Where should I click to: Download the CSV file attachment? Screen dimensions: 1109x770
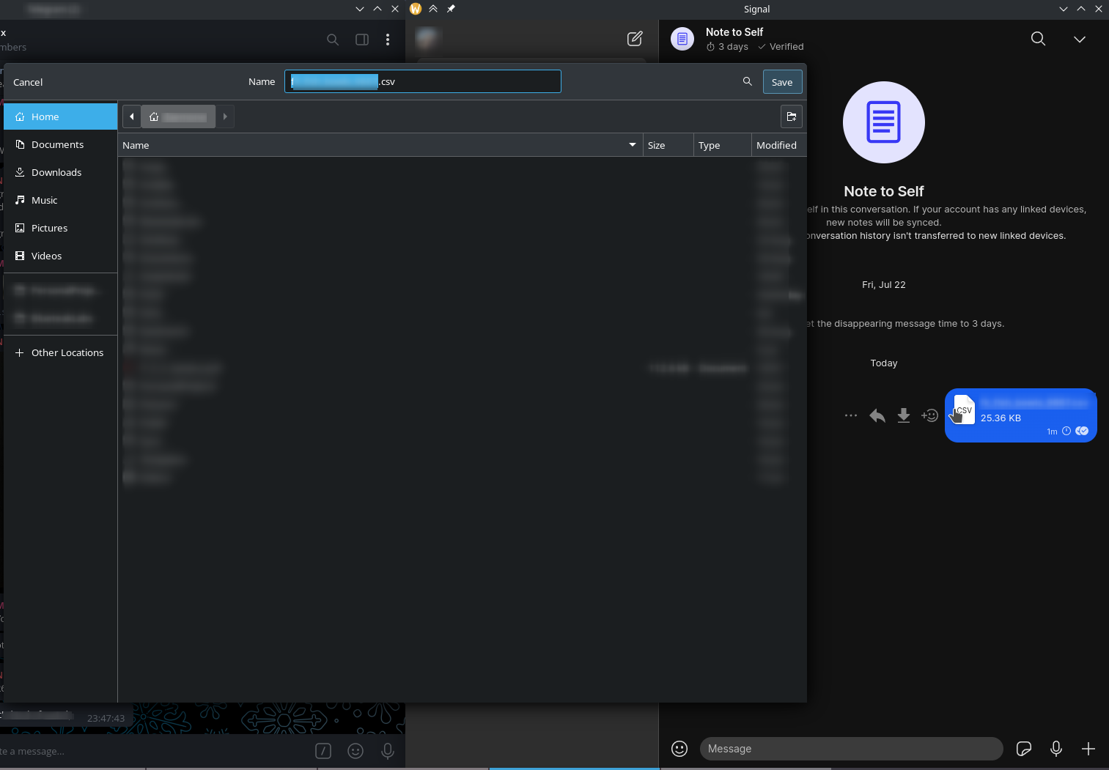point(903,415)
